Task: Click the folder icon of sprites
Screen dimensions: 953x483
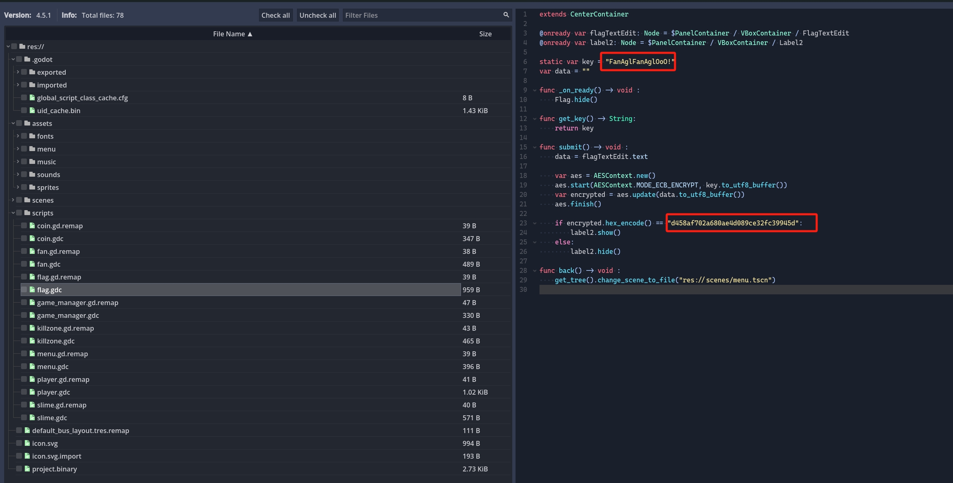Action: [x=32, y=187]
